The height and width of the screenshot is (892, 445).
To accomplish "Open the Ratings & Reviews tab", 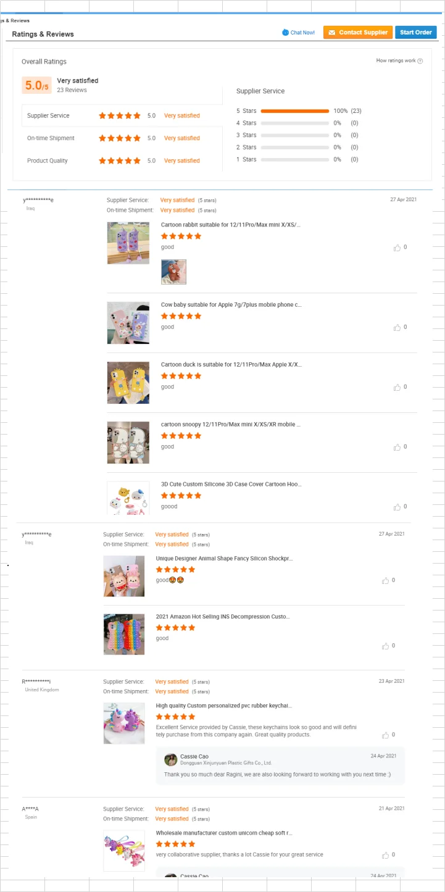I will coord(43,34).
